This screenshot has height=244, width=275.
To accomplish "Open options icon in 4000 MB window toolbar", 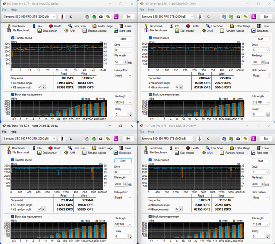I will (x=245, y=139).
